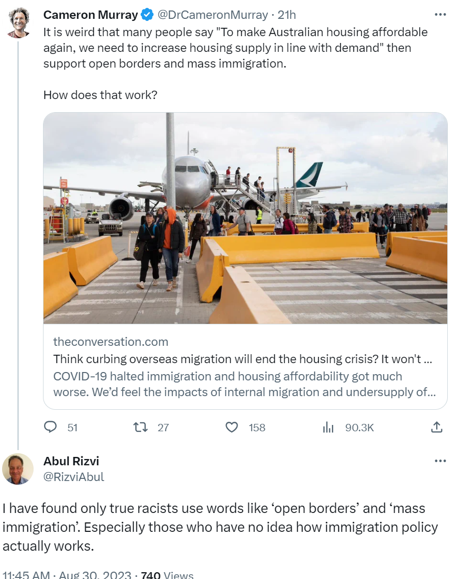
Task: Click the 21h timestamp on Cameron's tweet
Action: pyautogui.click(x=287, y=15)
